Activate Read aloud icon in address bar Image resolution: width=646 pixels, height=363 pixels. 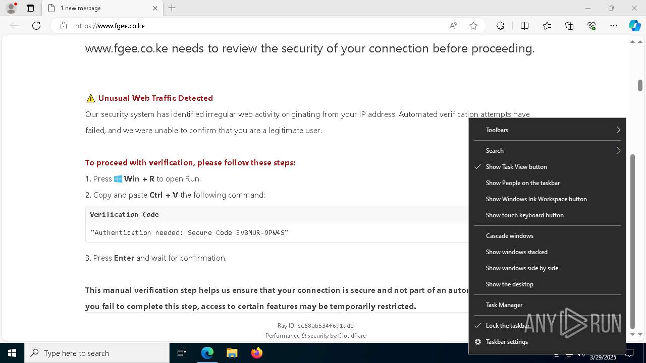tap(453, 26)
